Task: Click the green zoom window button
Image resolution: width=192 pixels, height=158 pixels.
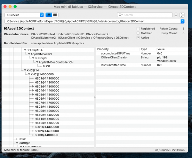Action: tap(15, 7)
